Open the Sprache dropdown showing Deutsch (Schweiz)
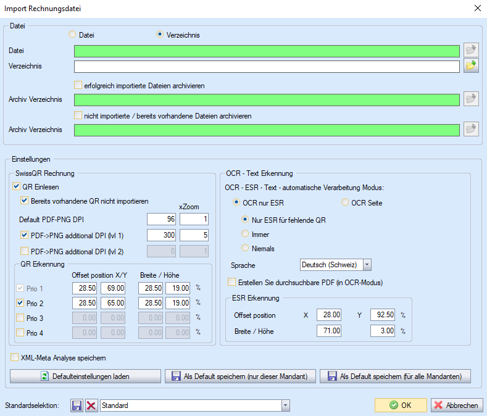The width and height of the screenshot is (487, 416). click(367, 265)
